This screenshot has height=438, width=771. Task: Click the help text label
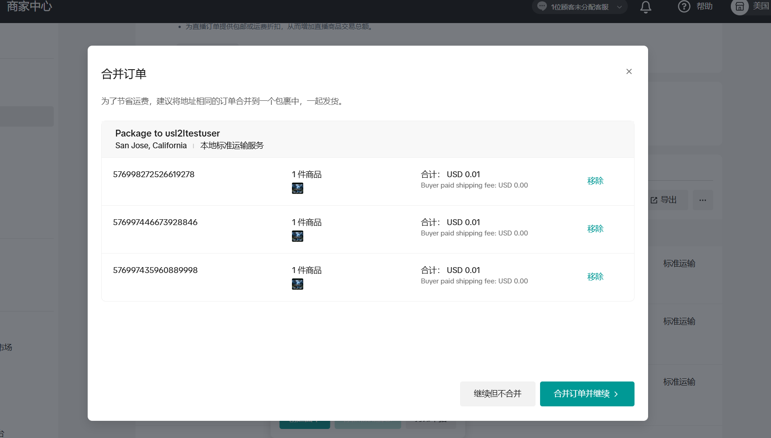(x=704, y=6)
